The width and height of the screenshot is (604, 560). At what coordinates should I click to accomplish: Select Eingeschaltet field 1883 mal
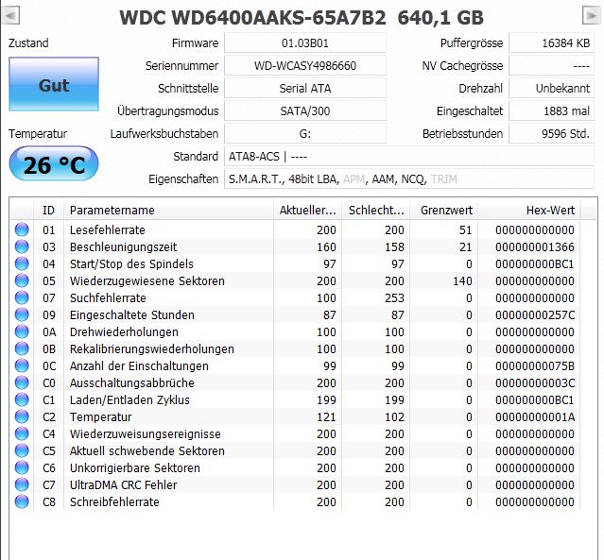pyautogui.click(x=551, y=110)
